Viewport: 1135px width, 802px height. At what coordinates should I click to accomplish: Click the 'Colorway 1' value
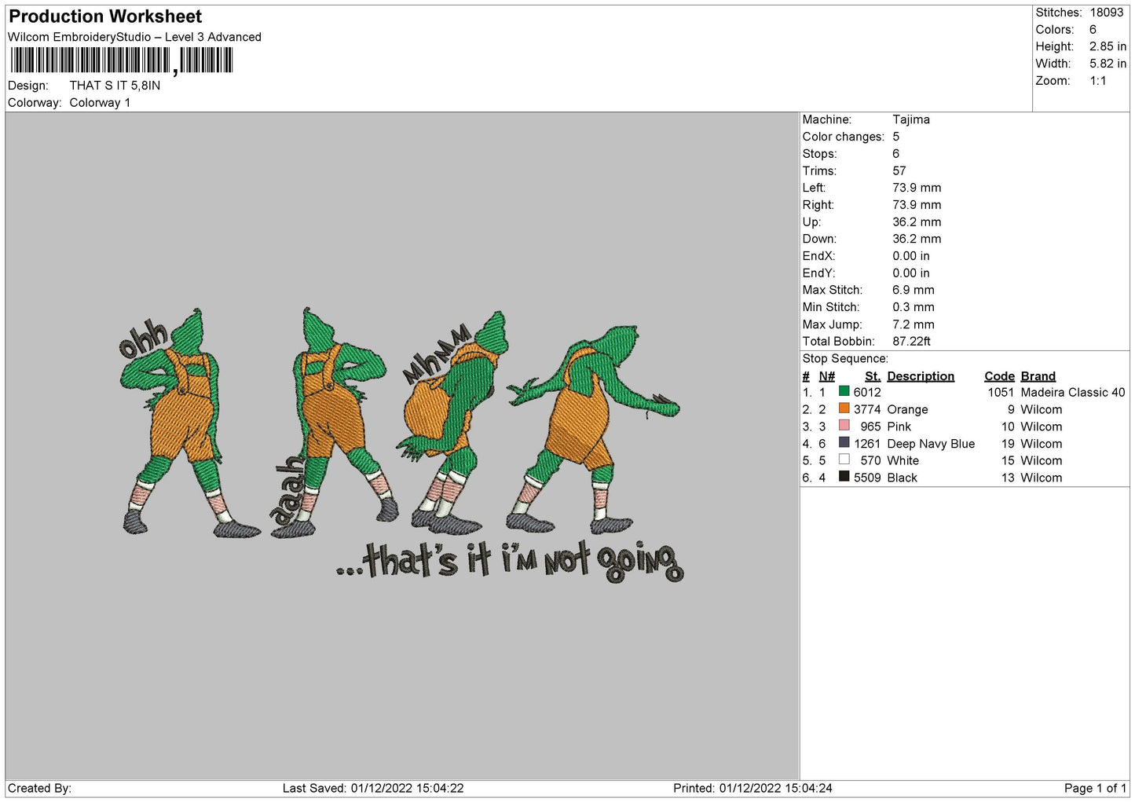100,103
